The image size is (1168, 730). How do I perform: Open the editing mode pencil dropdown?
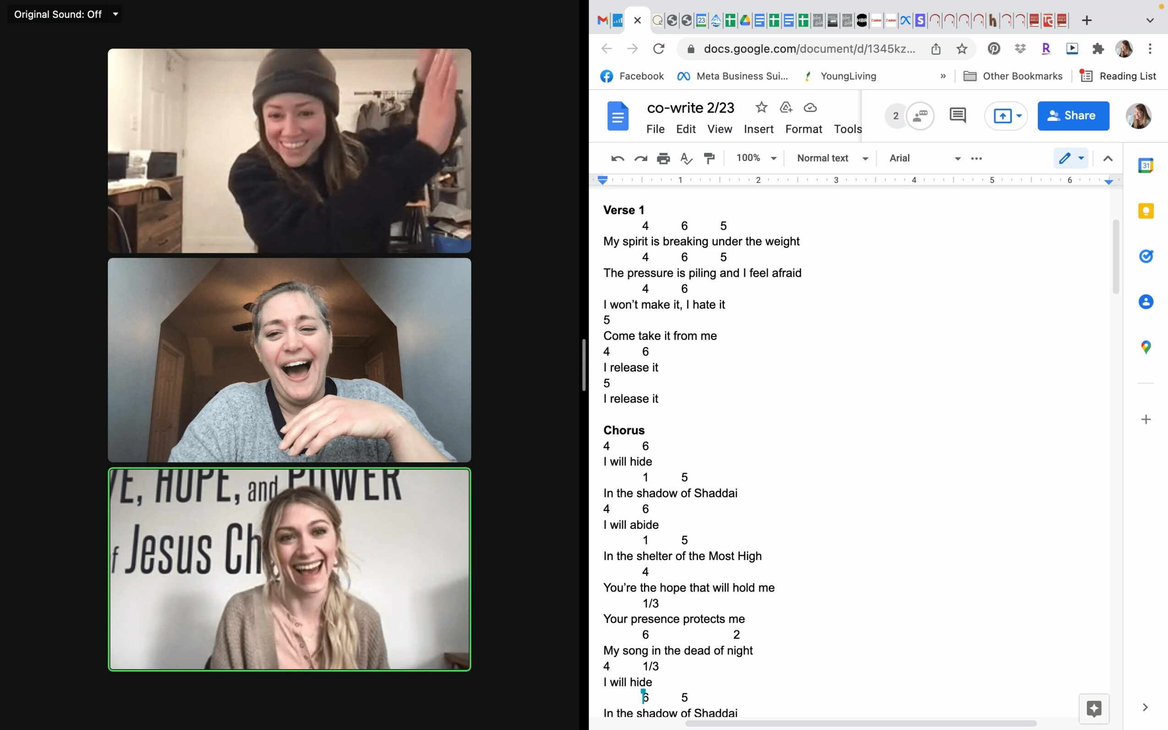(x=1071, y=158)
